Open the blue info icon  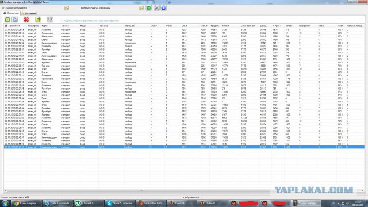(x=163, y=7)
